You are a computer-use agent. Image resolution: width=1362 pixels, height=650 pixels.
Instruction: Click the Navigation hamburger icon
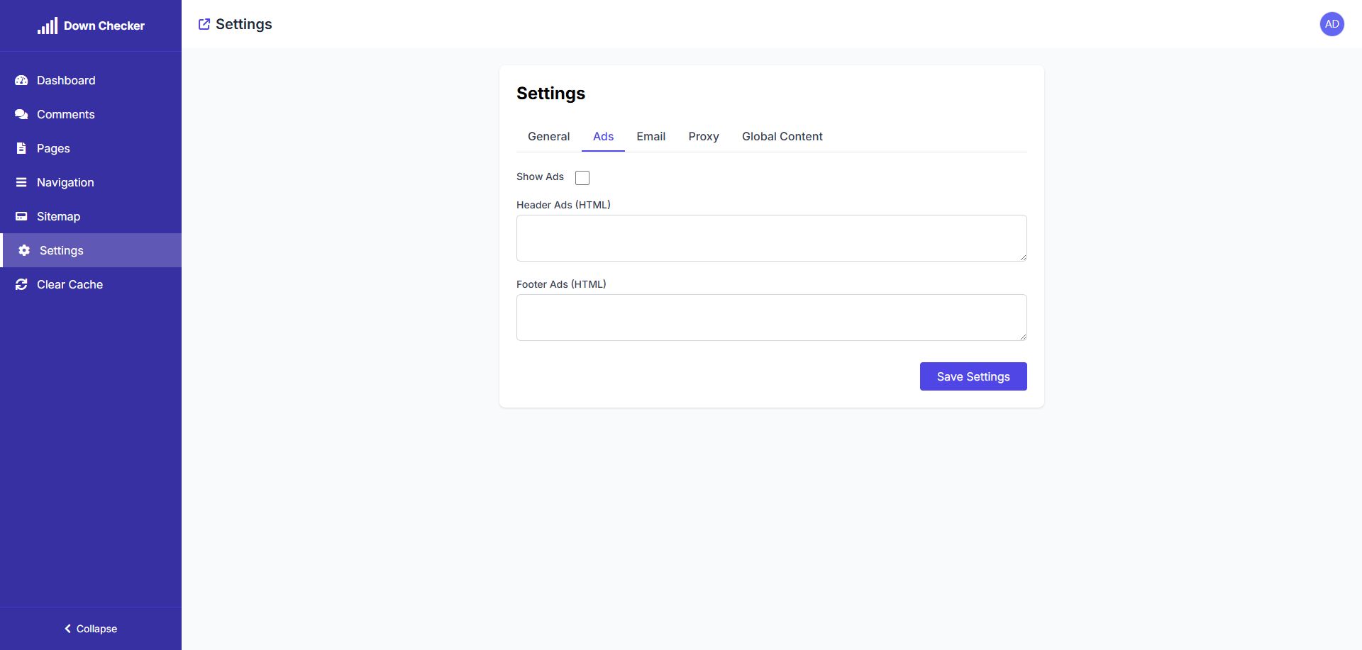tap(21, 183)
